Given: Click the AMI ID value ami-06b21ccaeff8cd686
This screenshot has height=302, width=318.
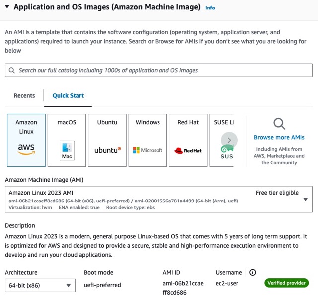Looking at the screenshot, I should (x=183, y=288).
